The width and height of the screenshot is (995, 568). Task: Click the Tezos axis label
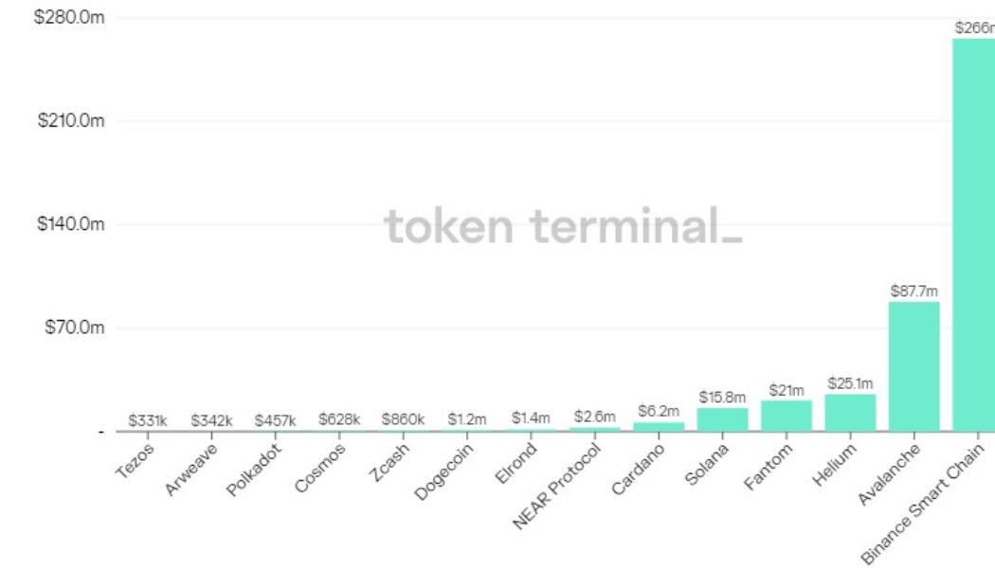pyautogui.click(x=134, y=459)
